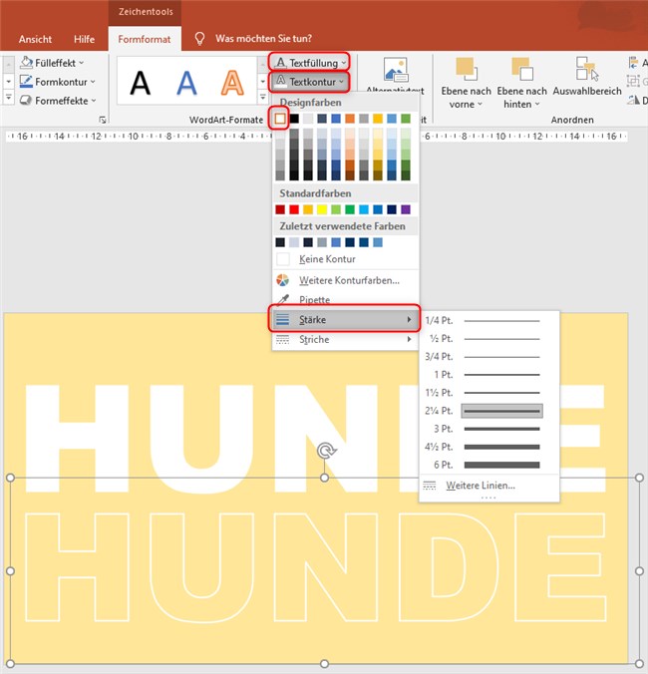The height and width of the screenshot is (674, 648).
Task: Open Weitere Konturfarben color wheel option
Action: tap(349, 280)
